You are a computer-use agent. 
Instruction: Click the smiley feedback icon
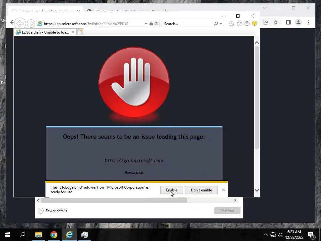[x=255, y=23]
